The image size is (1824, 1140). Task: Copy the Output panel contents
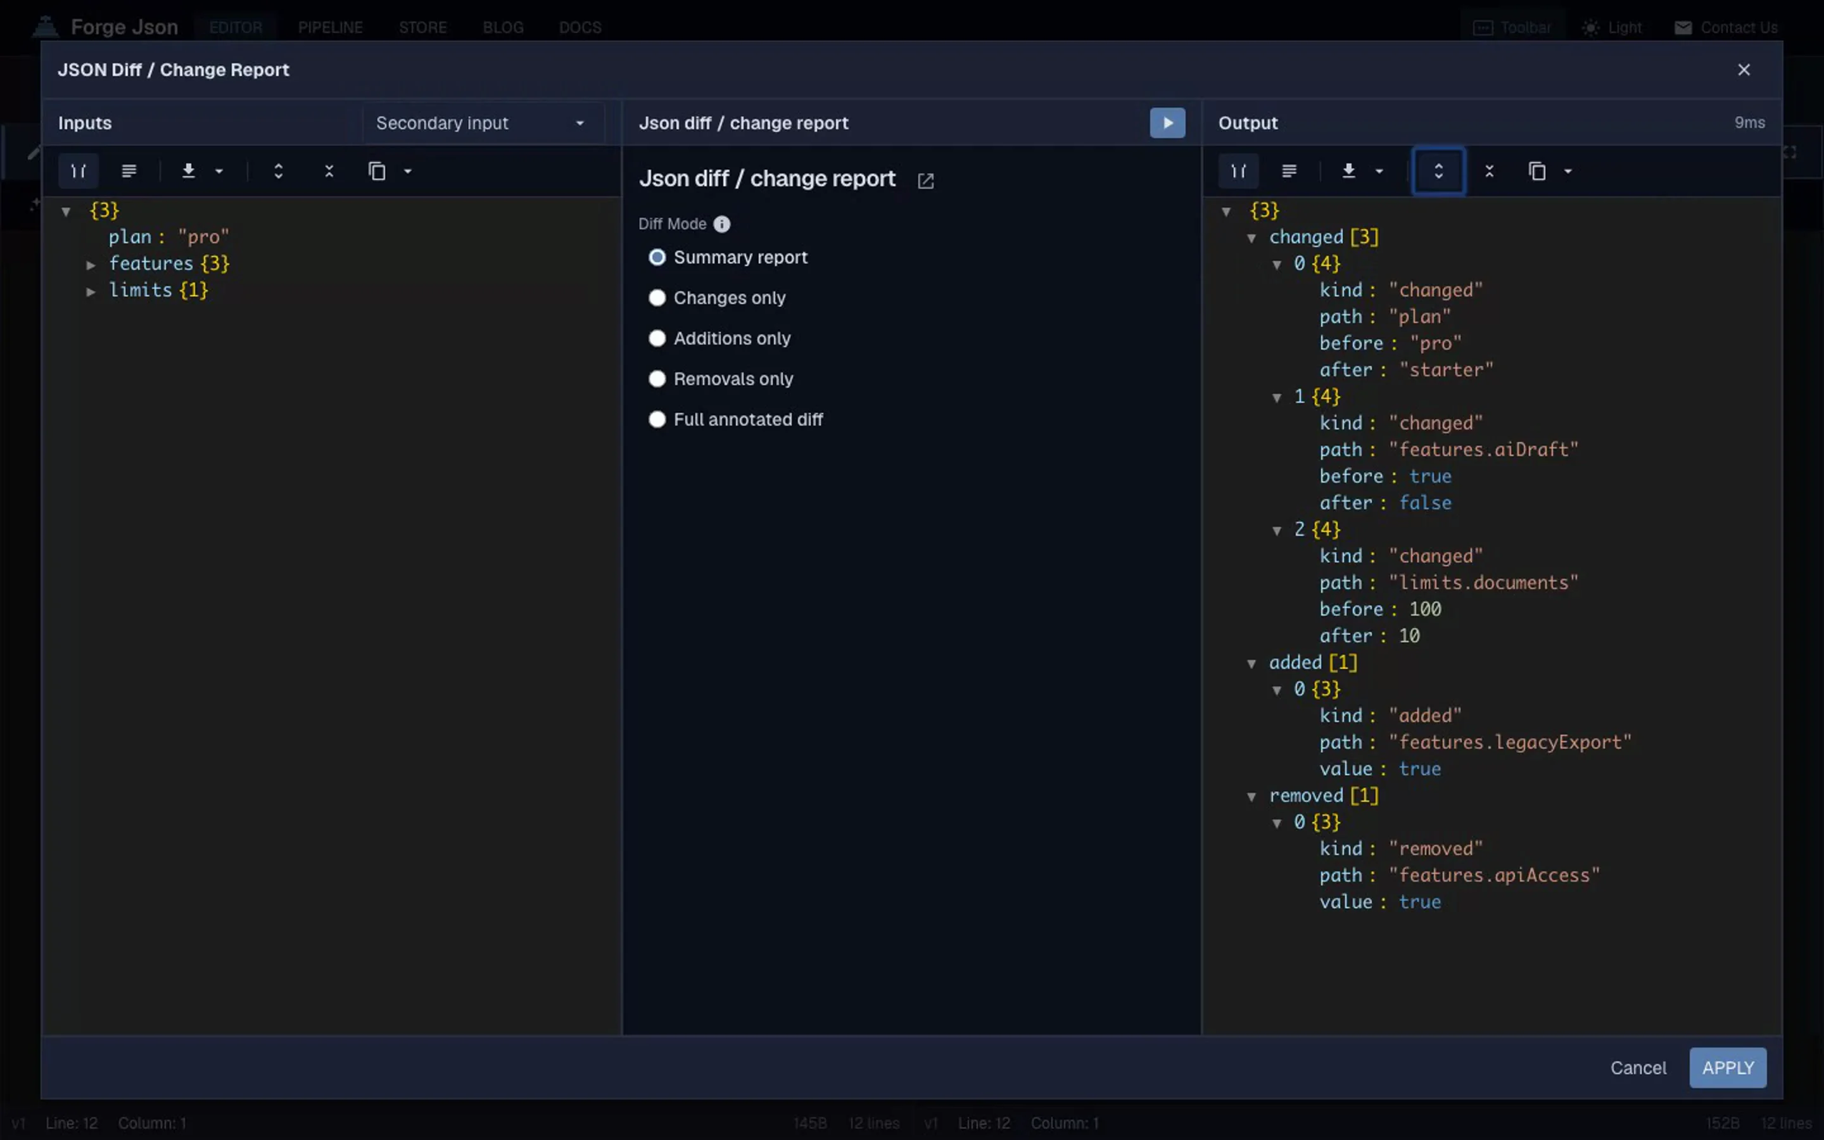pos(1538,171)
